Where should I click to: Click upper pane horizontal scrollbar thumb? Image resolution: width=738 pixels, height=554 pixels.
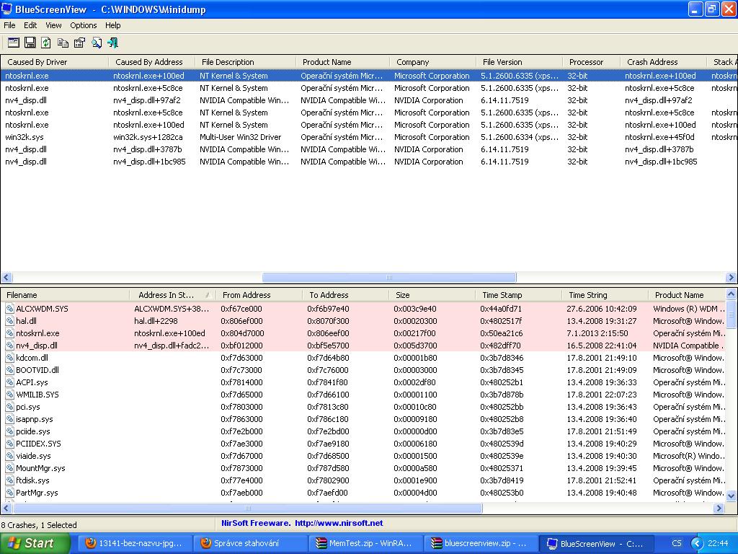(389, 278)
